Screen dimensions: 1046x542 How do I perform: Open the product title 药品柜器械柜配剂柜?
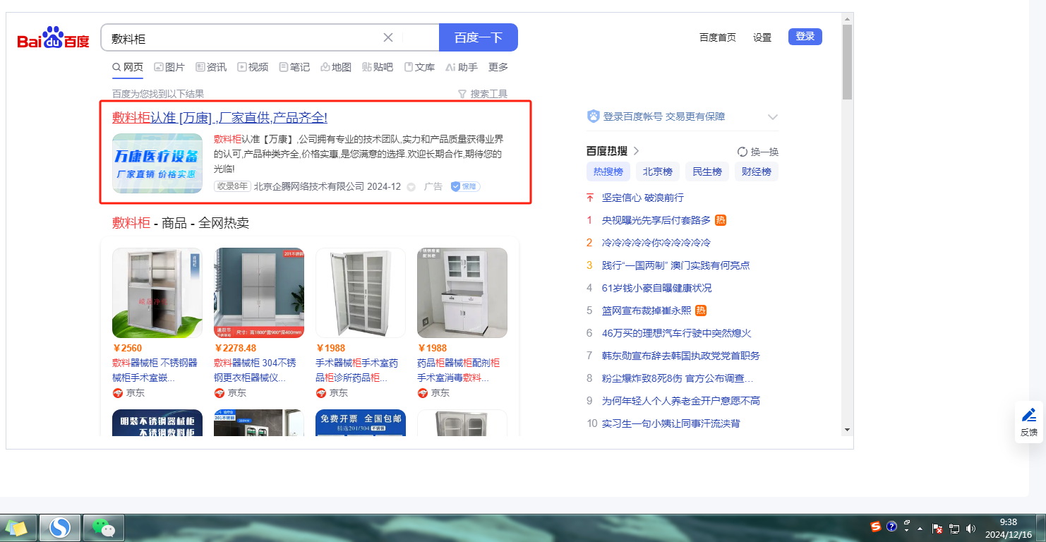click(x=459, y=371)
